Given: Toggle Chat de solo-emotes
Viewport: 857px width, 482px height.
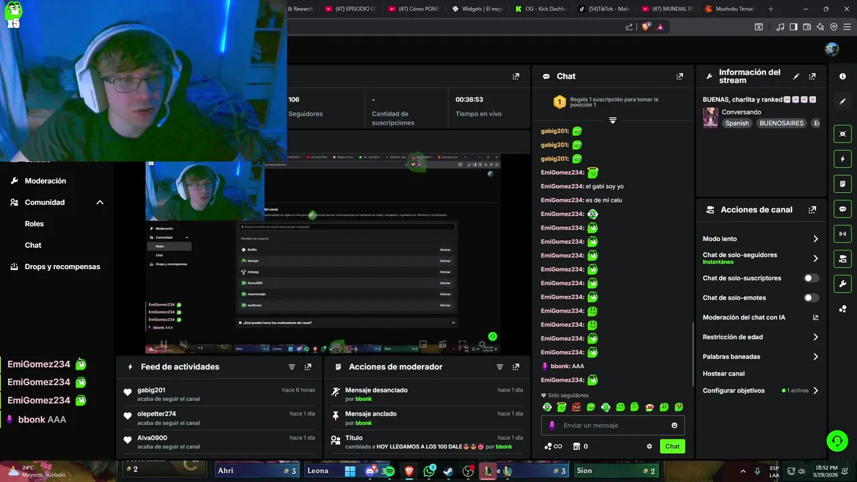Looking at the screenshot, I should (x=810, y=298).
